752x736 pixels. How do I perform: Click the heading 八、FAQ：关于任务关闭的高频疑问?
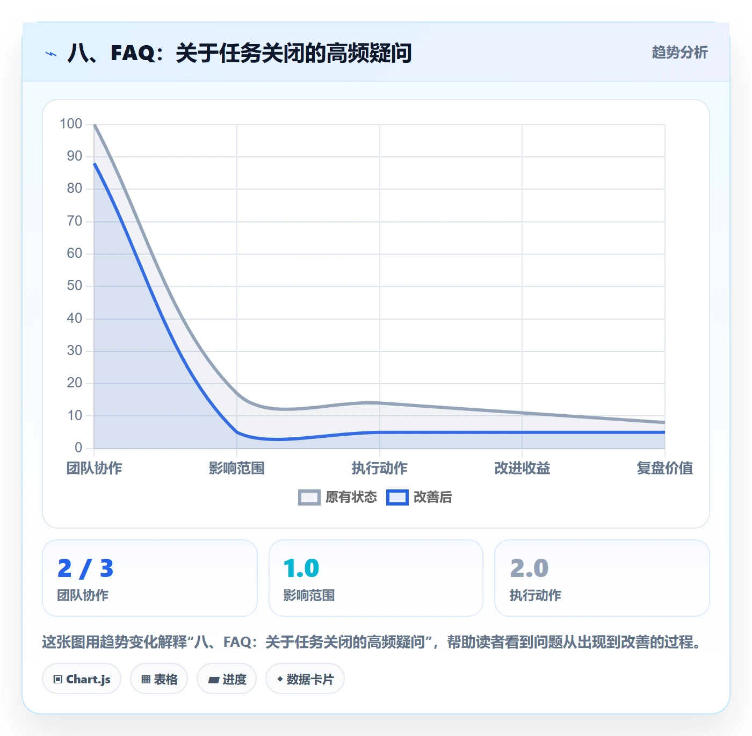(x=240, y=53)
